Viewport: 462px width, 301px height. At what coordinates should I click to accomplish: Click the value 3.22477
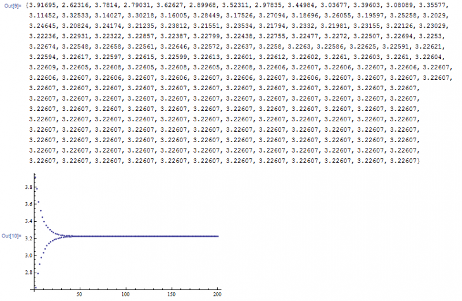coord(305,36)
